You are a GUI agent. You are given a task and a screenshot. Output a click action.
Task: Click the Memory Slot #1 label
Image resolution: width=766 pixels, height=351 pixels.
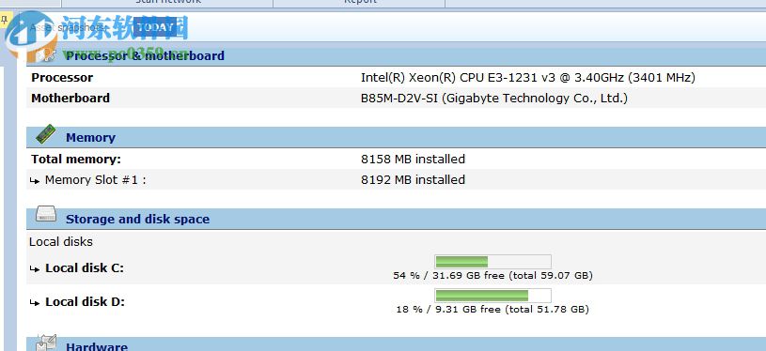pyautogui.click(x=95, y=180)
